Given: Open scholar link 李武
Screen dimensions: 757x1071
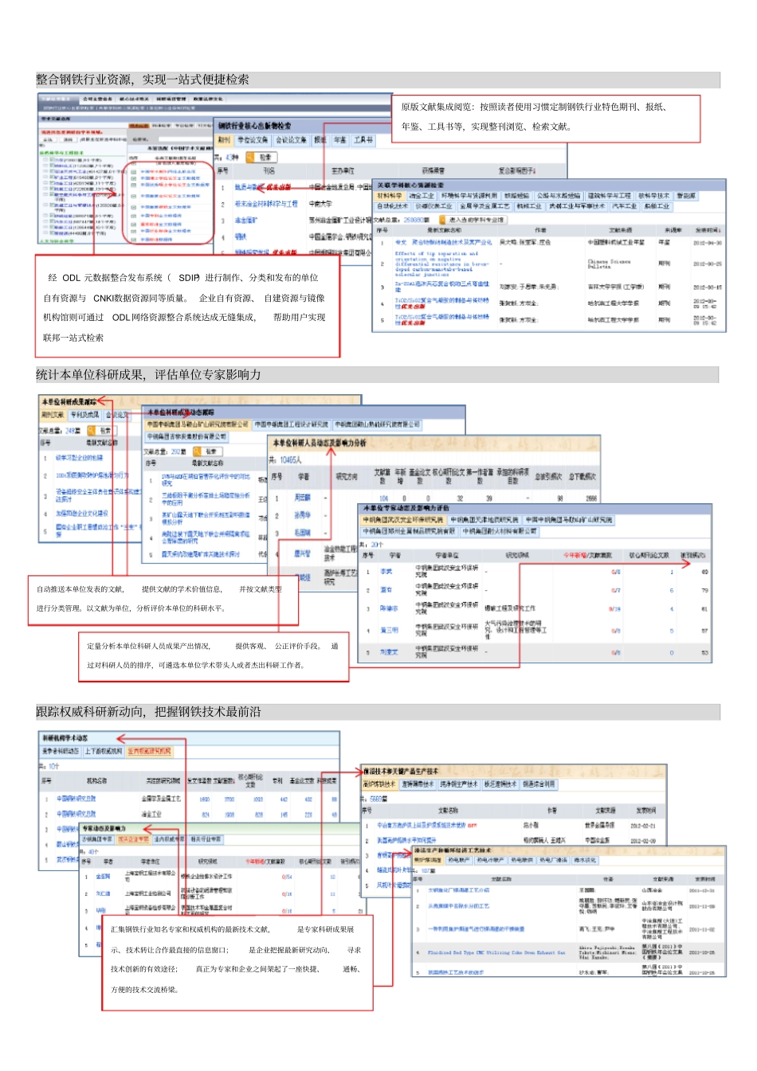Looking at the screenshot, I should (386, 571).
